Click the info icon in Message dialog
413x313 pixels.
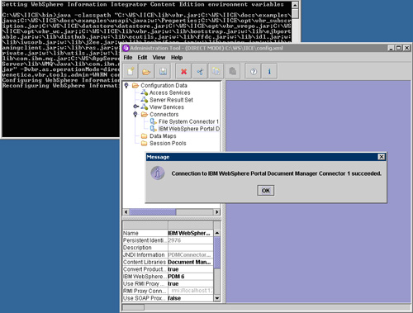point(158,173)
